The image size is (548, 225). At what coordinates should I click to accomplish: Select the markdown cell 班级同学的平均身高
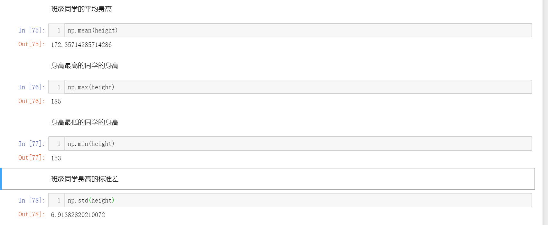pos(81,9)
